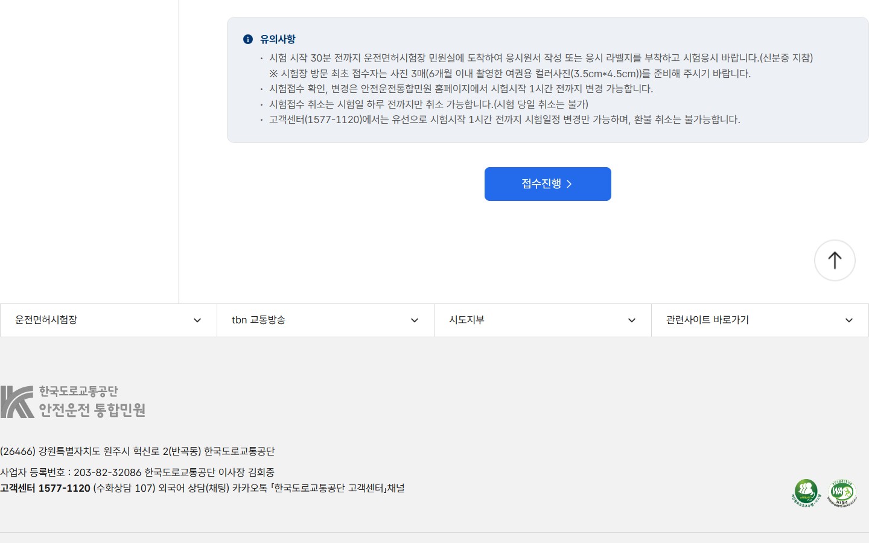Image resolution: width=869 pixels, height=543 pixels.
Task: Click the notice line starting 고객센터(1577-1120)에서는
Action: tap(505, 119)
